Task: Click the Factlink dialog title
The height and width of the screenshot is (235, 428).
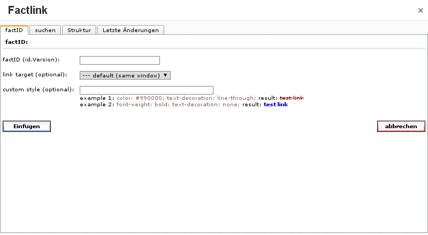Action: 28,10
